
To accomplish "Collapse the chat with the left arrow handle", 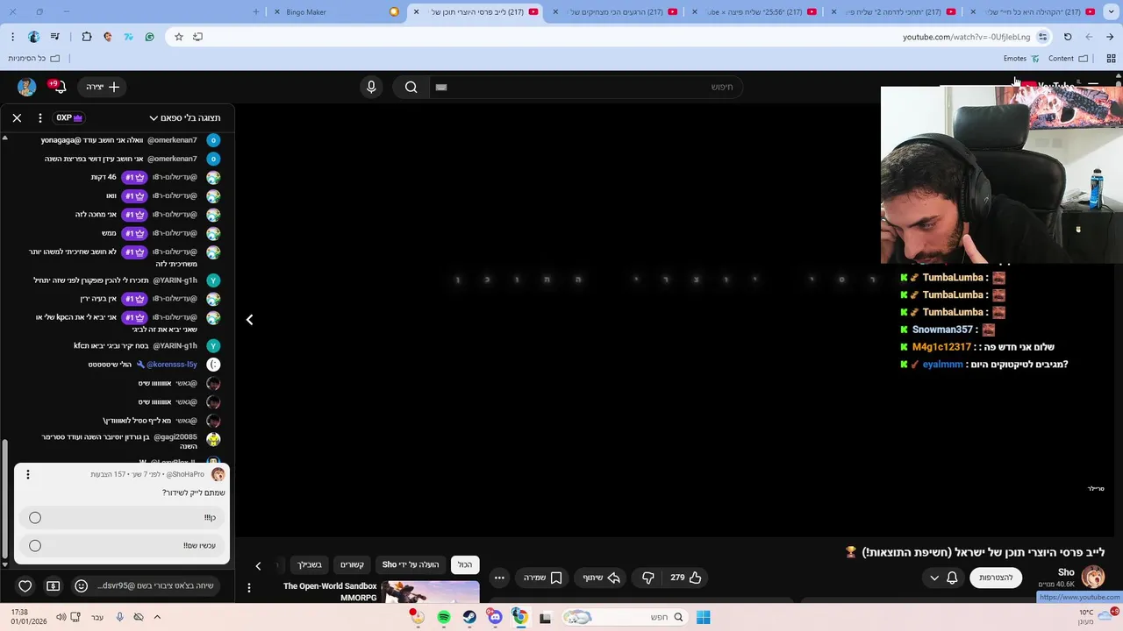I will (249, 320).
